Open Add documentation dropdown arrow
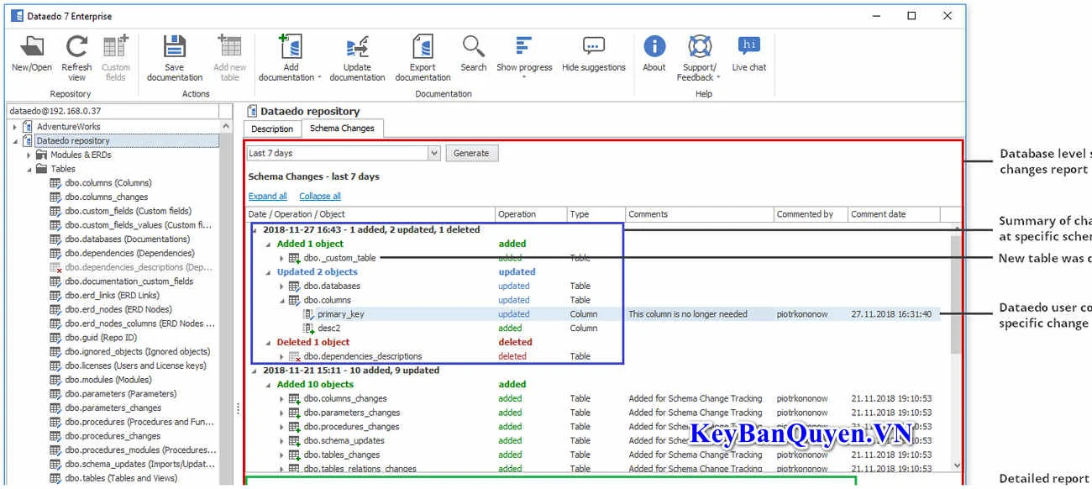 coord(319,77)
